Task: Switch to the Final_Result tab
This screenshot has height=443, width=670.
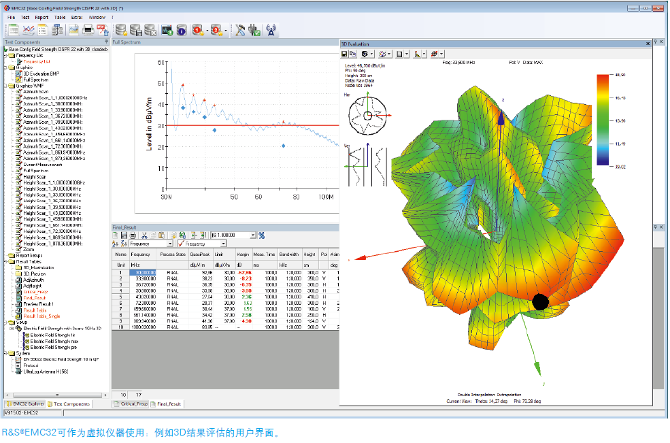Action: 166,404
